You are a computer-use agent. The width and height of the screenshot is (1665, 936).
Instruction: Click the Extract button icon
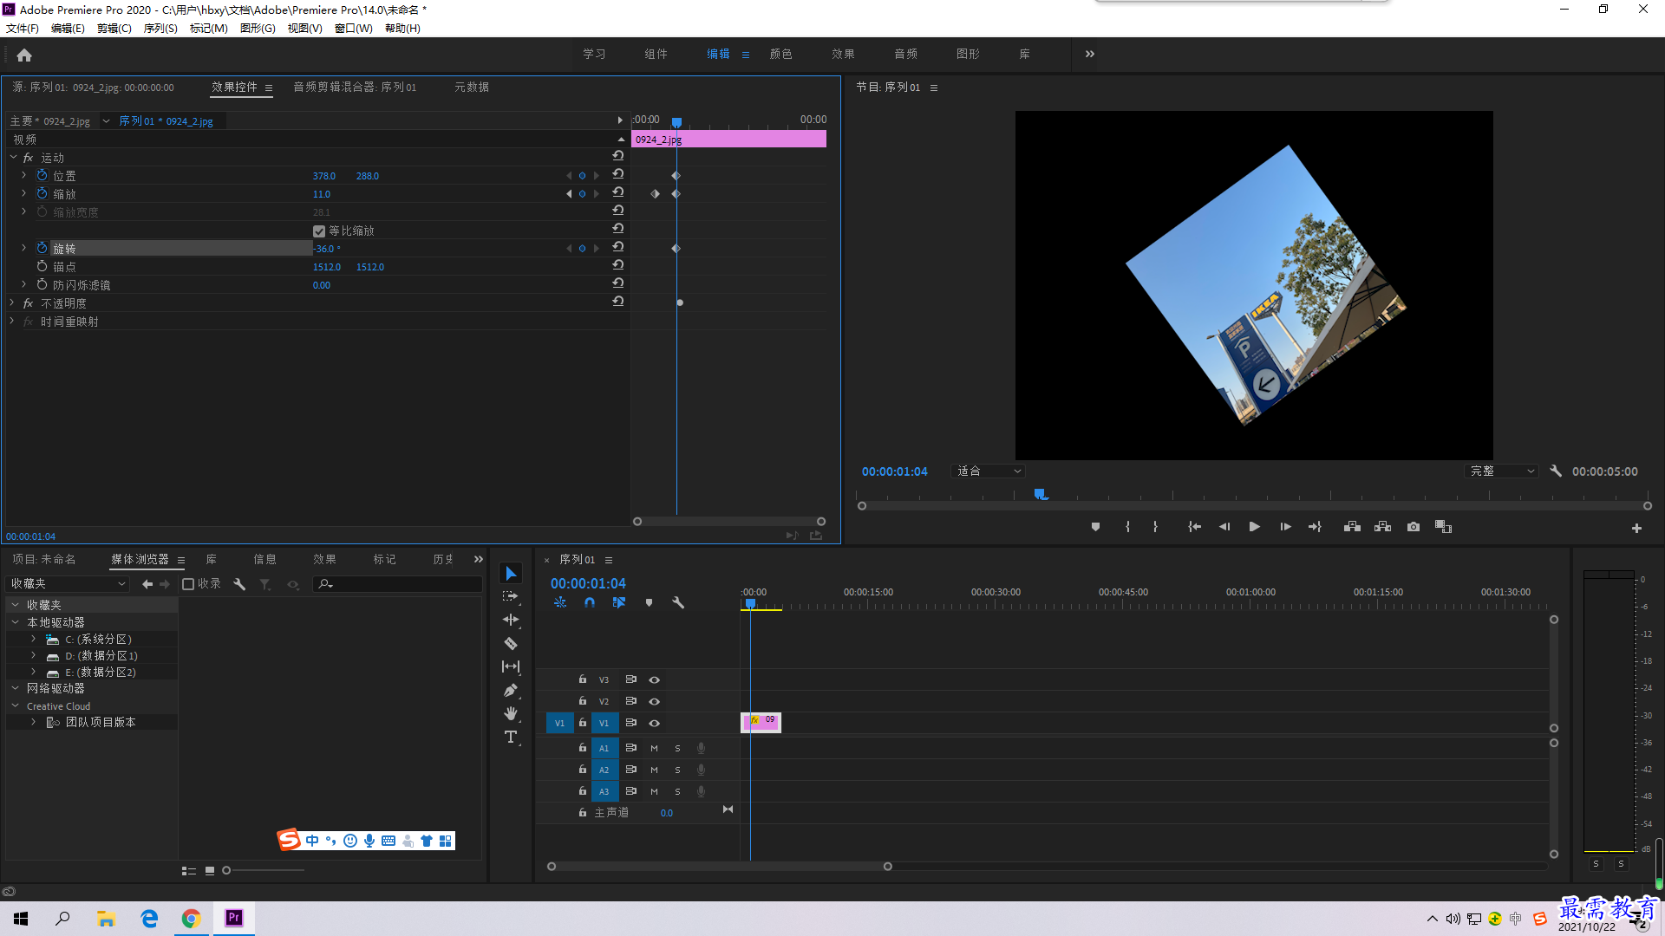click(x=1383, y=527)
